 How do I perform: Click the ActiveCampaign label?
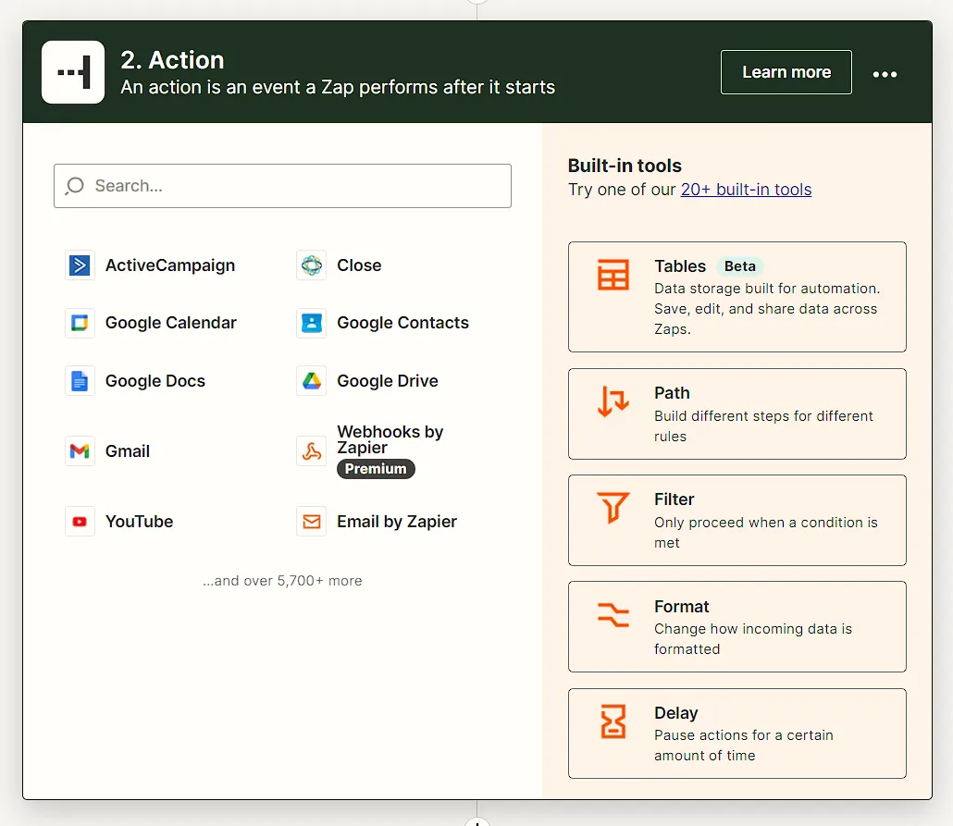pos(170,265)
